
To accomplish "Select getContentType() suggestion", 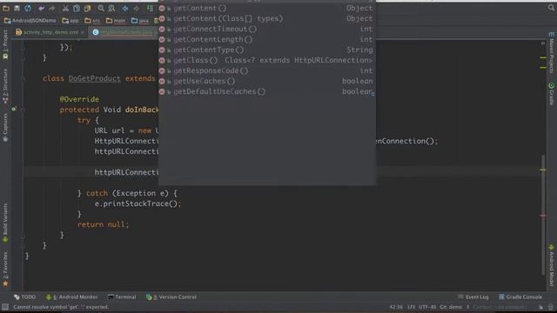I will pyautogui.click(x=267, y=50).
